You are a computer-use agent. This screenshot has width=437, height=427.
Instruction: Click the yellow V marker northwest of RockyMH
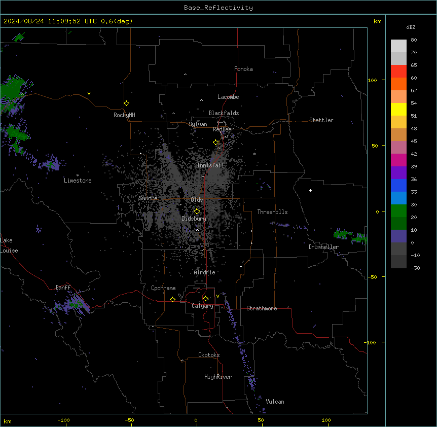pyautogui.click(x=89, y=93)
